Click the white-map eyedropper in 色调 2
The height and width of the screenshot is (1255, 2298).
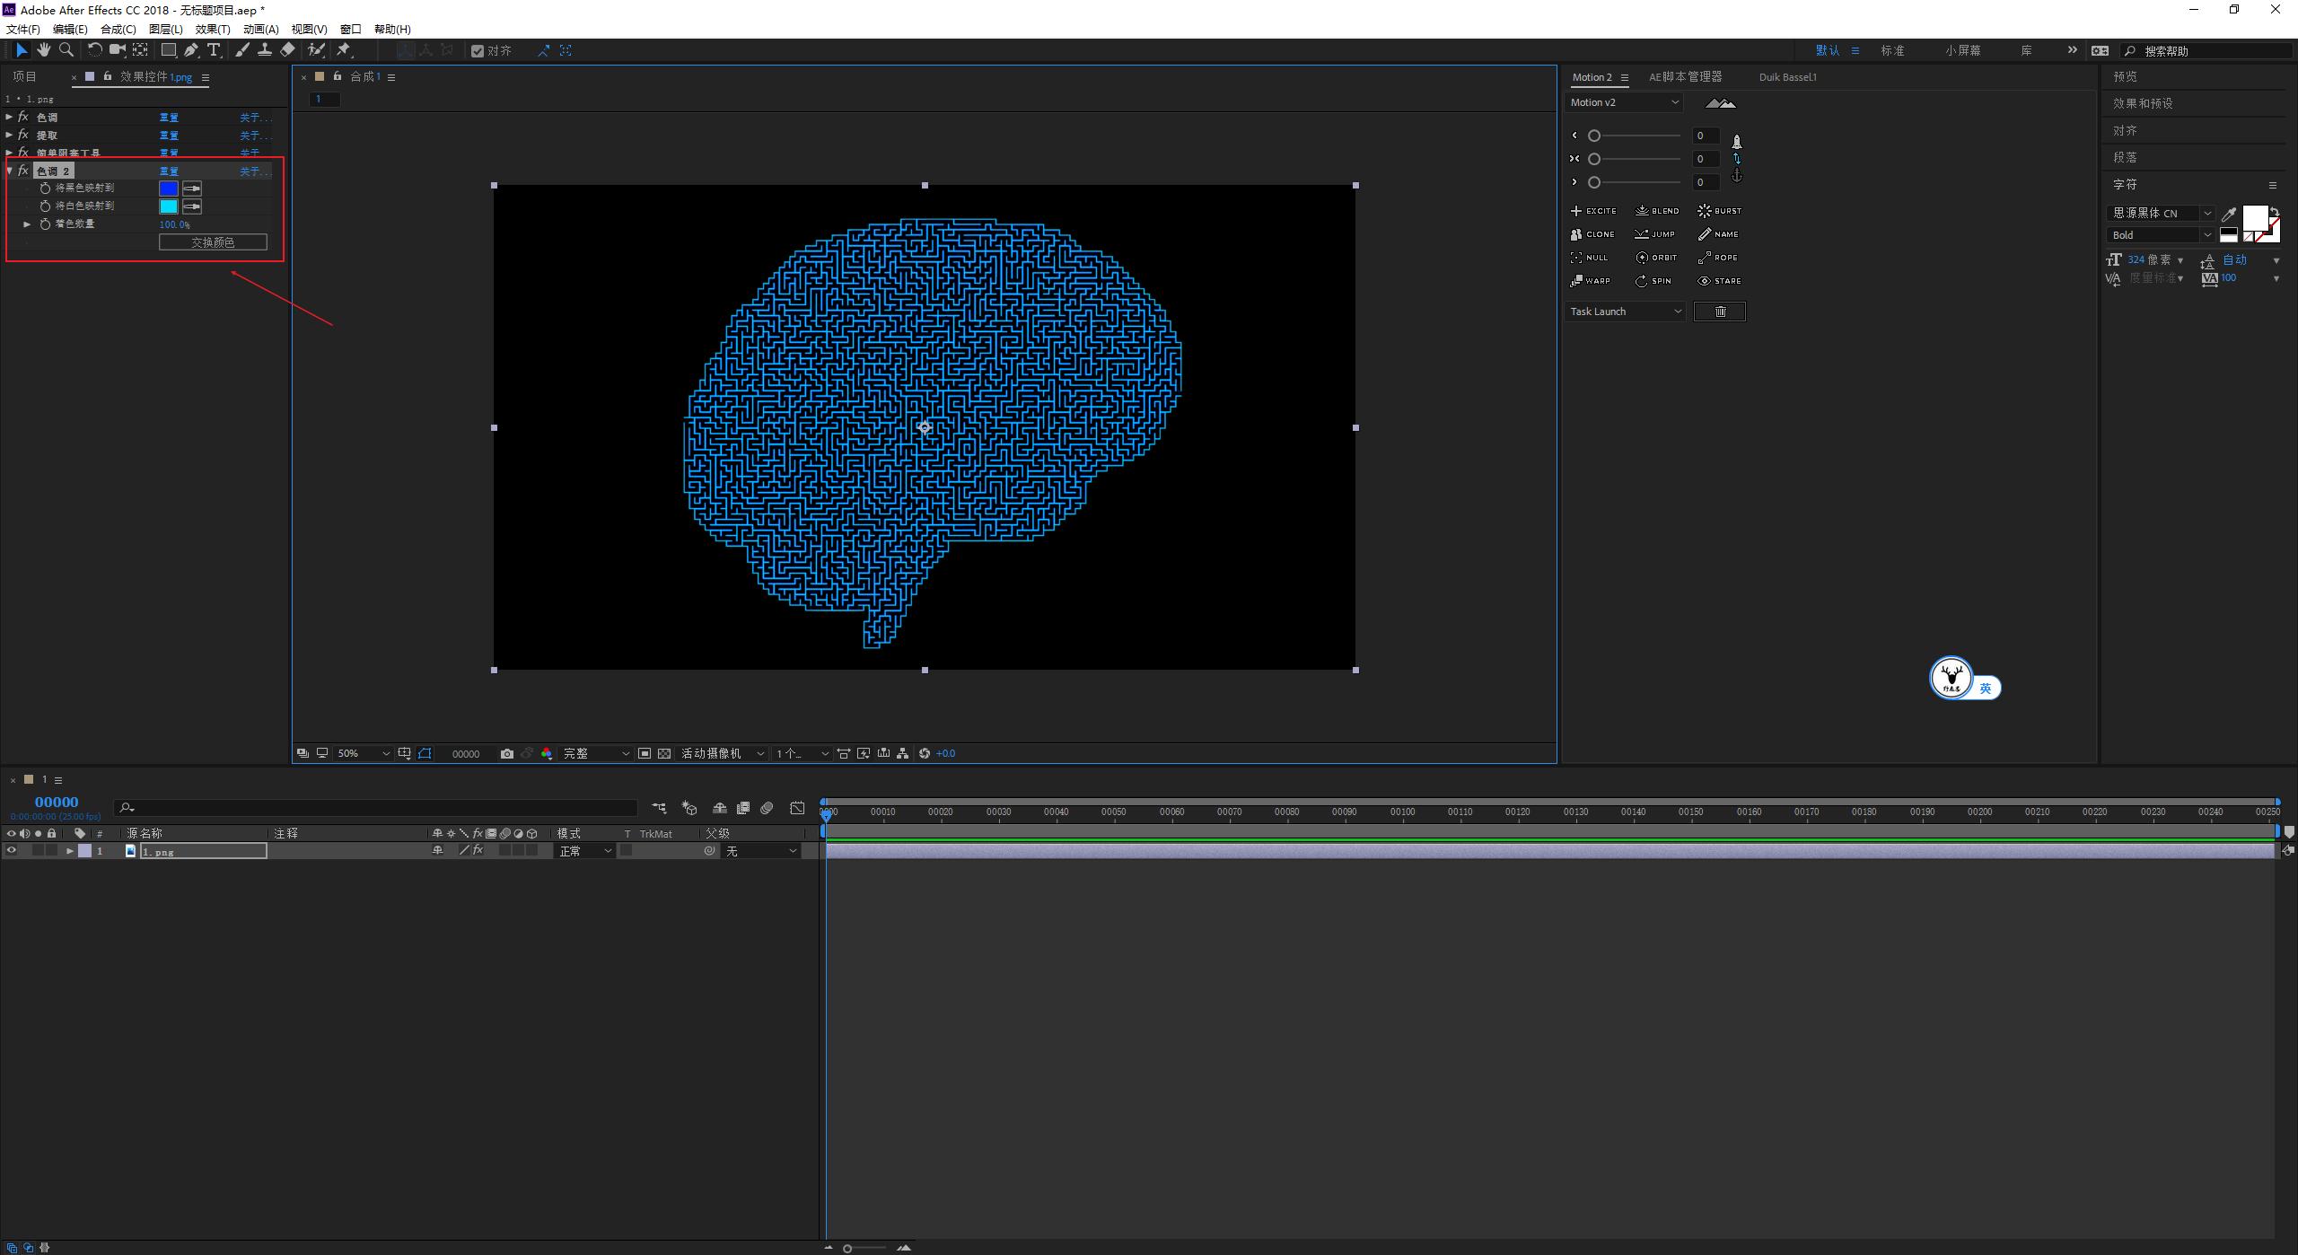(192, 206)
